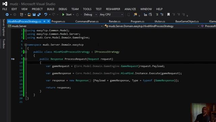The height and width of the screenshot is (122, 216).
Task: Click the Open File folder icon
Action: 29,15
